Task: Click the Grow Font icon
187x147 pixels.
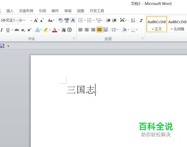Action: tap(36, 20)
